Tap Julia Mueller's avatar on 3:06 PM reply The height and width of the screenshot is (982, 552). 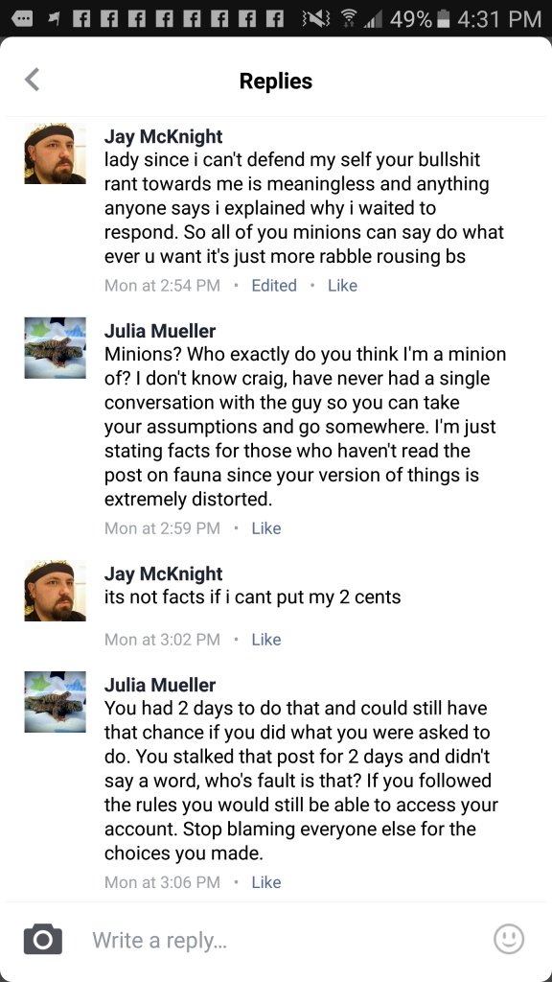55,701
